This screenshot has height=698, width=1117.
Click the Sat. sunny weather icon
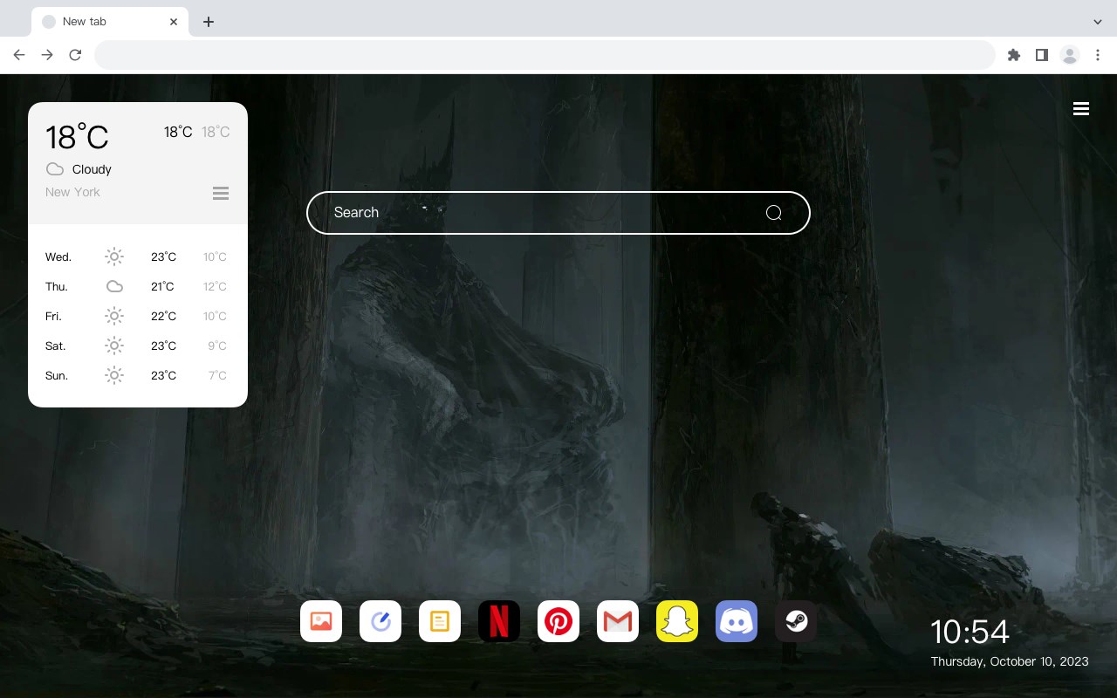coord(114,346)
